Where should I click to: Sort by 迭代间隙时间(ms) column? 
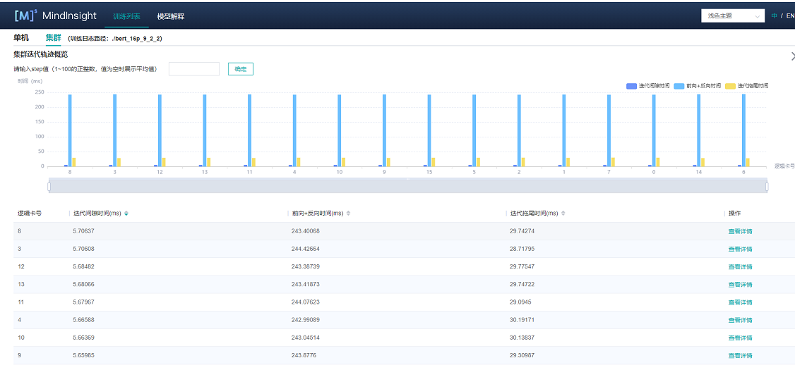coord(126,214)
